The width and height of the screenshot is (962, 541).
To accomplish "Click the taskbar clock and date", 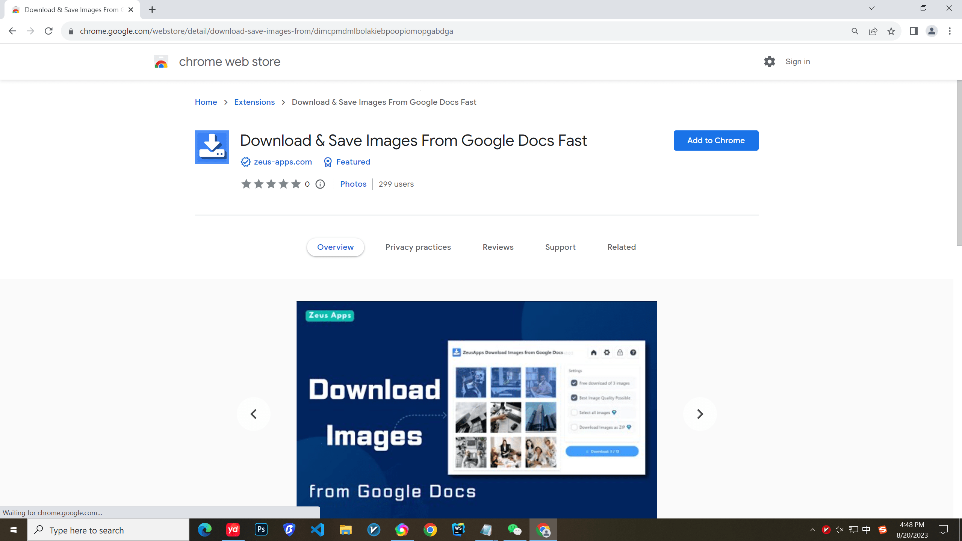I will [912, 530].
